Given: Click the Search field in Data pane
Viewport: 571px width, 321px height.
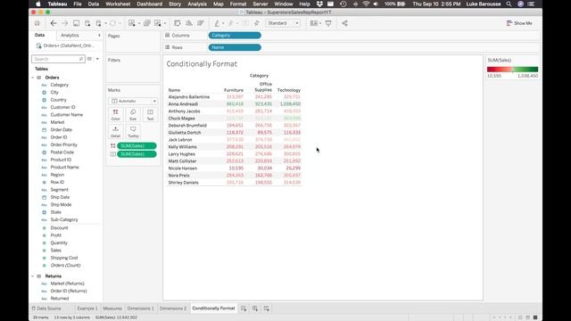Looking at the screenshot, I should pos(58,59).
